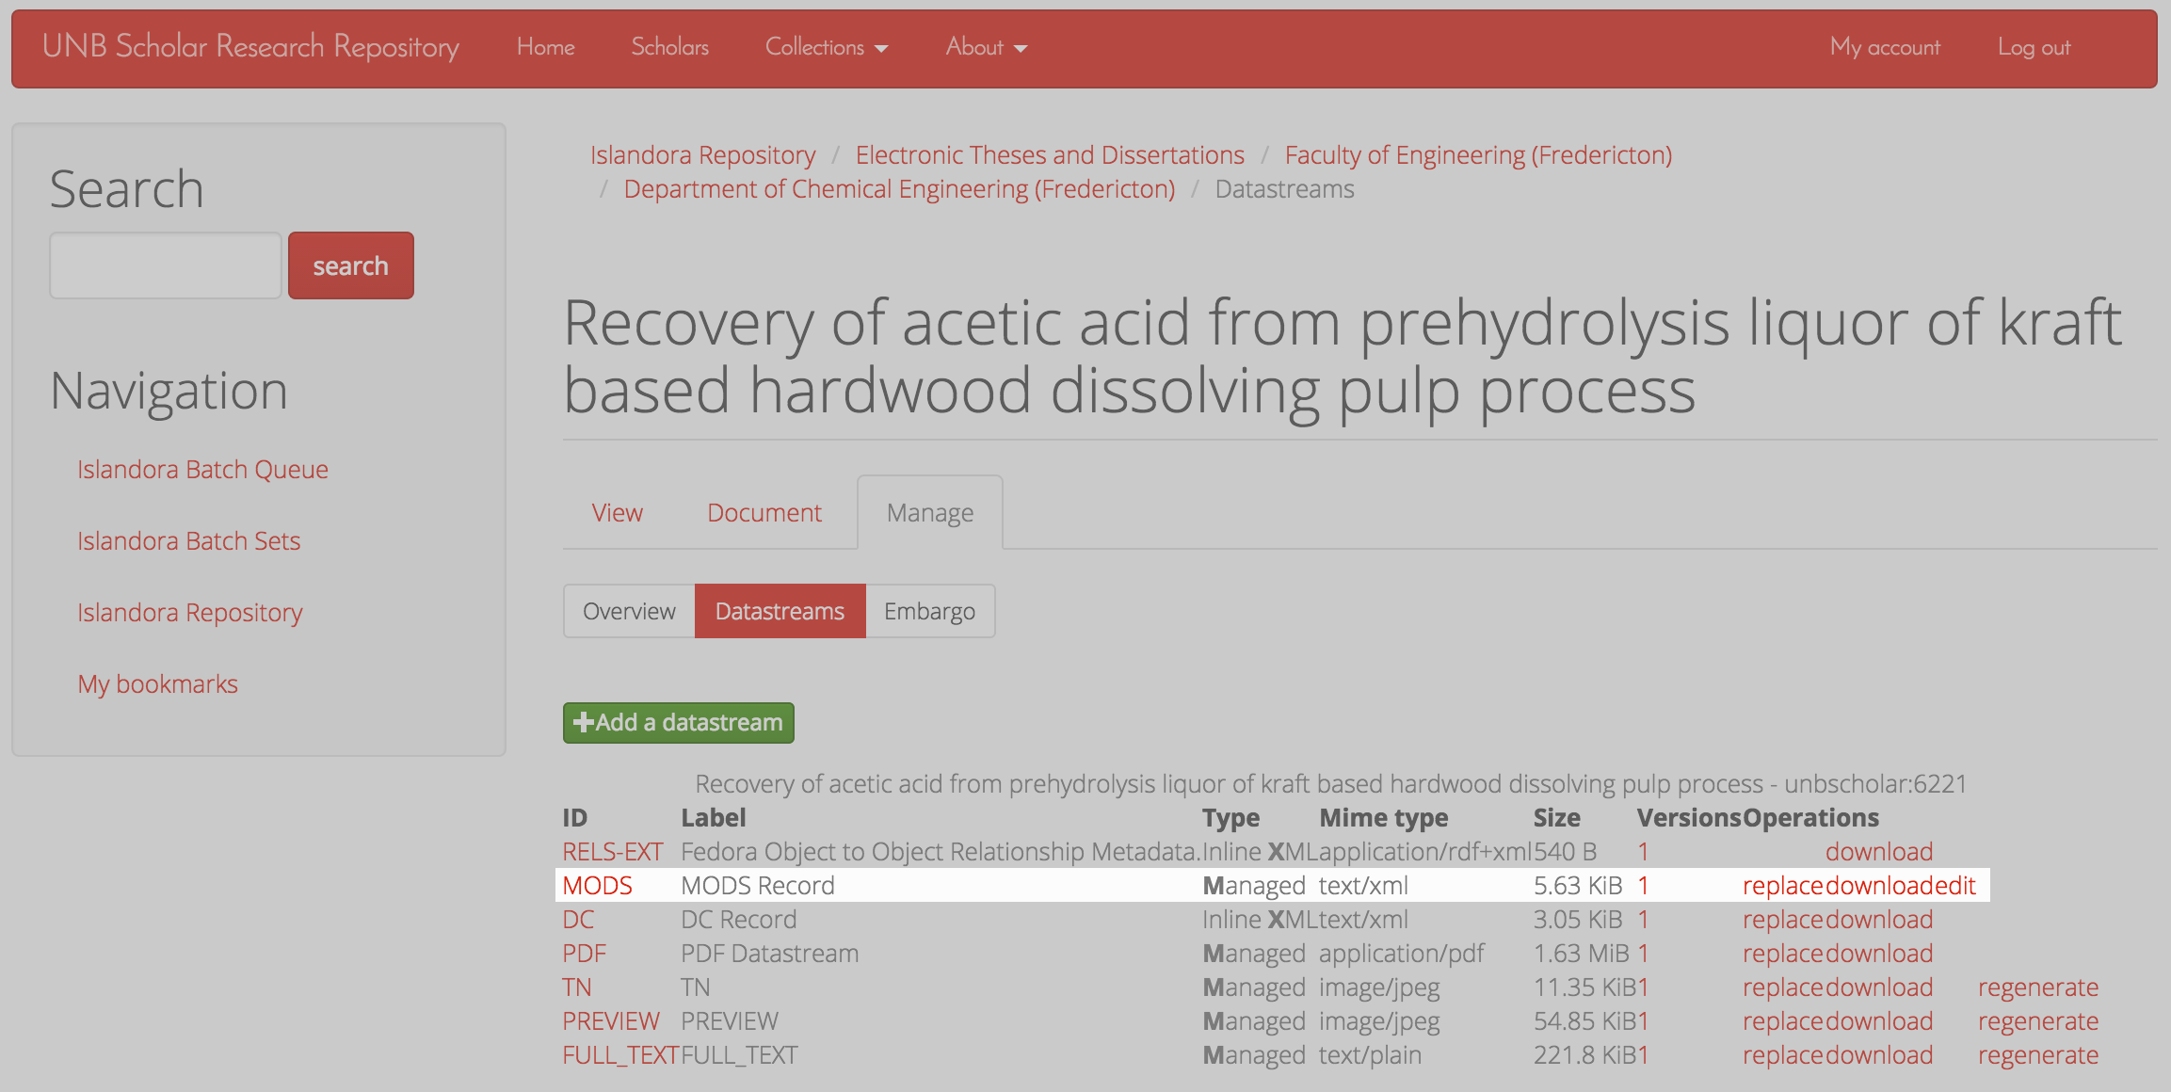Replace the PDF datastream
2171x1092 pixels.
(1782, 954)
